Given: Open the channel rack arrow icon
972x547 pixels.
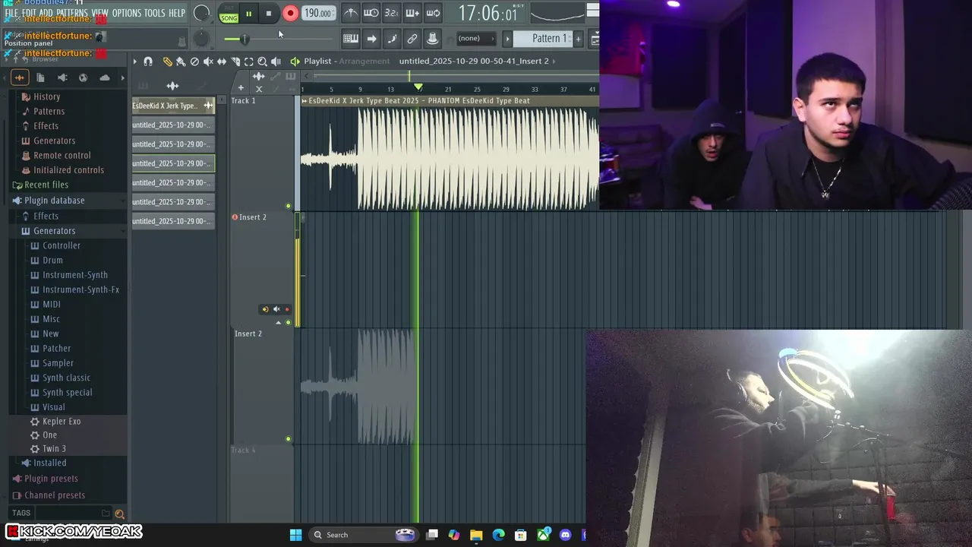Looking at the screenshot, I should point(371,39).
